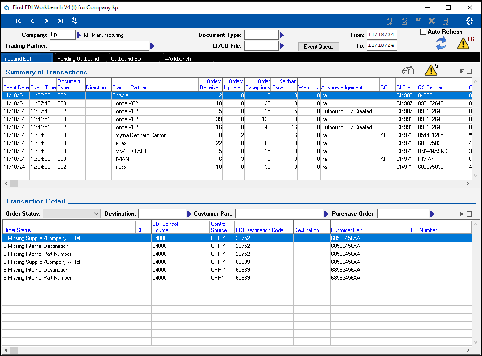The image size is (482, 356).
Task: Click the requery/refresh icon in the toolbar
Action: tap(74, 21)
